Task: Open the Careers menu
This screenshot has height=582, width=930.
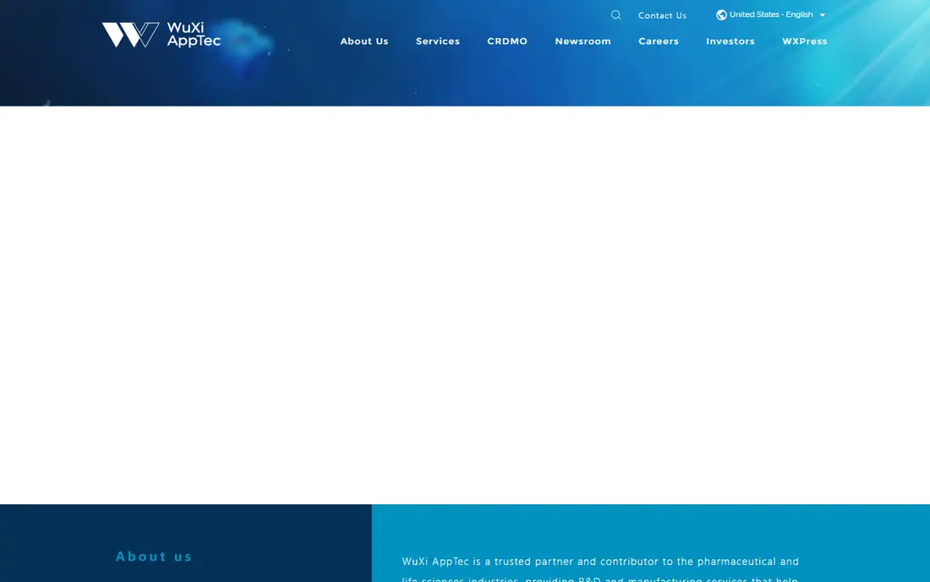Action: click(x=659, y=41)
